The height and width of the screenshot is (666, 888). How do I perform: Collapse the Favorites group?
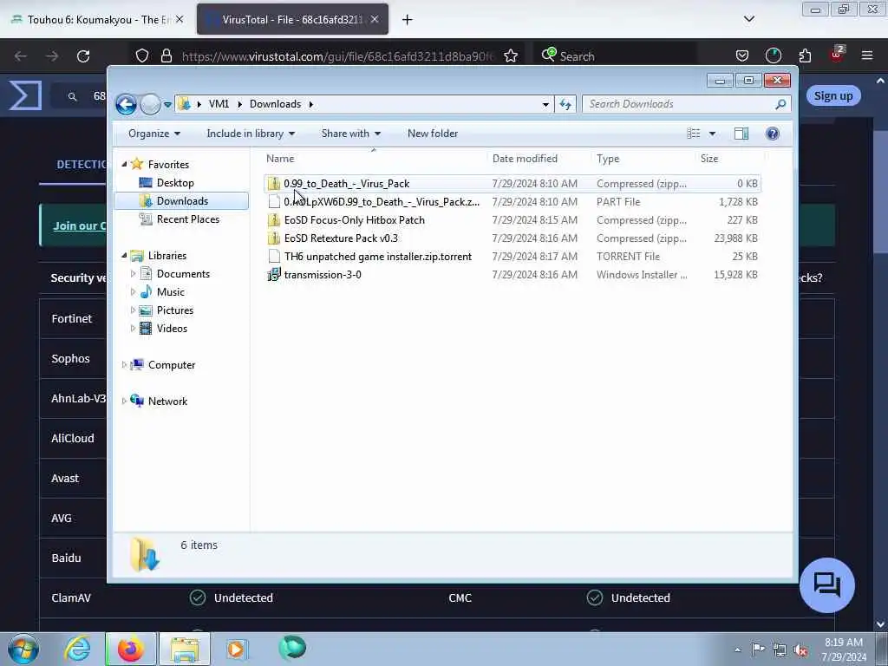tap(124, 164)
